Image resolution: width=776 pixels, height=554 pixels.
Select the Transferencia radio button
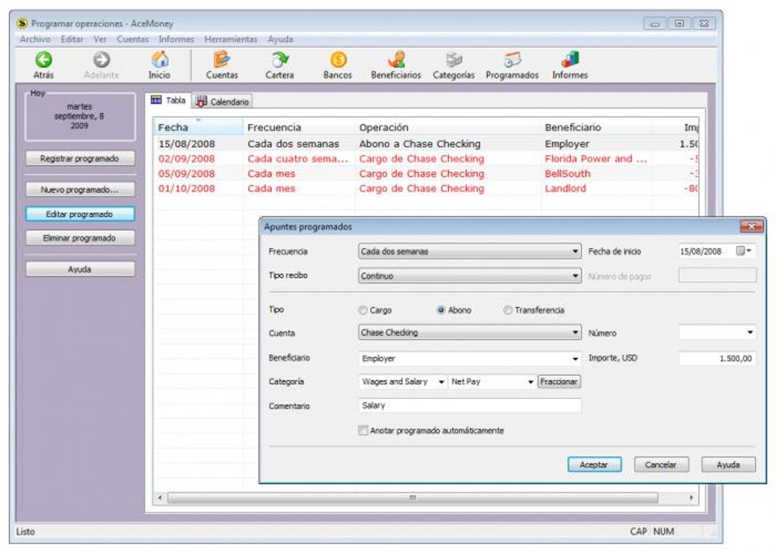[507, 310]
